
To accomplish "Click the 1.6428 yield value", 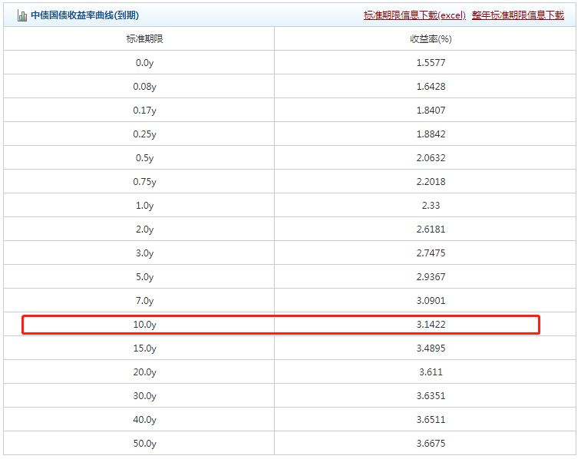I will [x=431, y=87].
